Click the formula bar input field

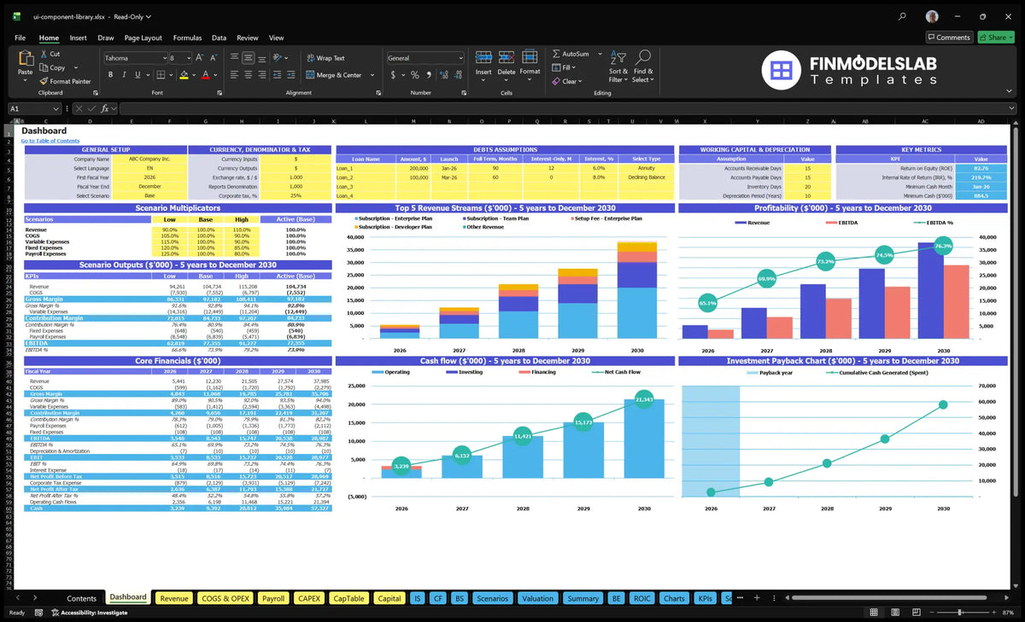click(568, 109)
